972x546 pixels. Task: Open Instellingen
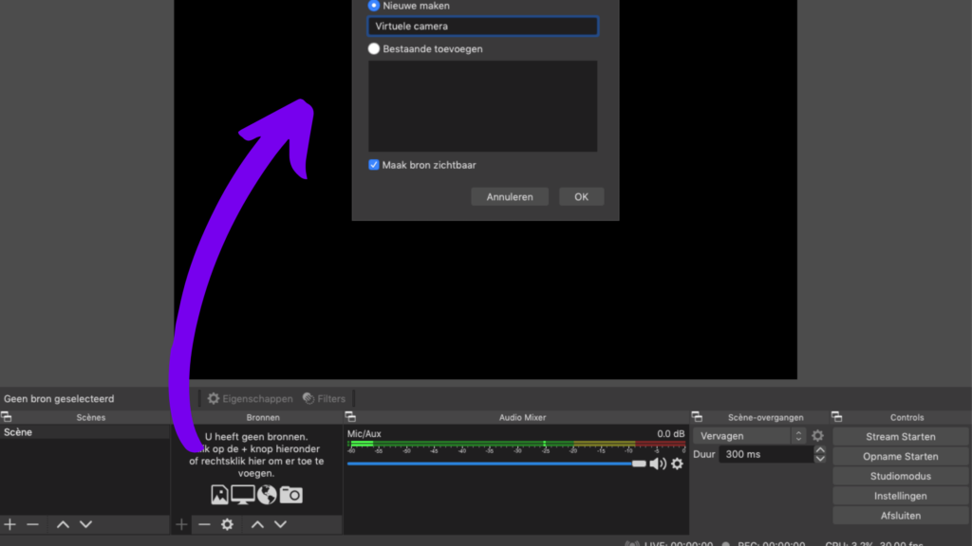tap(900, 496)
